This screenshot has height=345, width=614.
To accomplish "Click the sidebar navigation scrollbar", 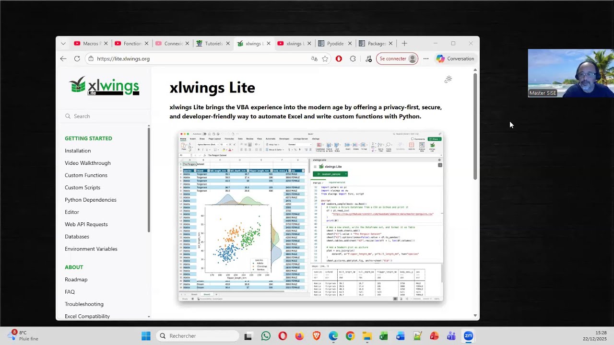I will pyautogui.click(x=149, y=180).
